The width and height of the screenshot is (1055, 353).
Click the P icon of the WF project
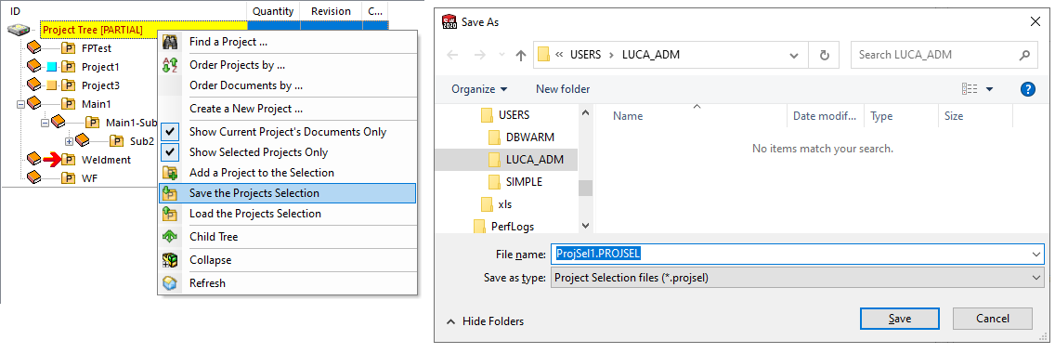(x=68, y=178)
